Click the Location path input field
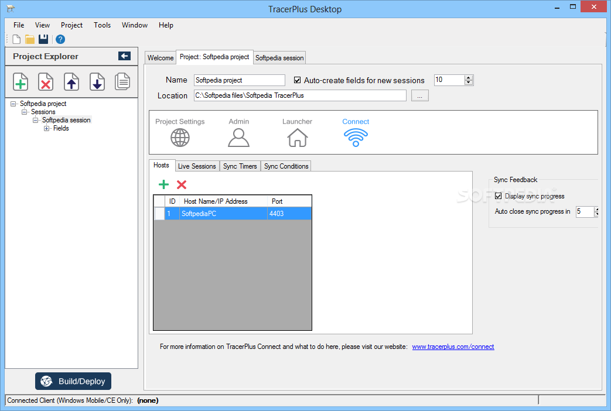The height and width of the screenshot is (411, 611). [x=300, y=95]
